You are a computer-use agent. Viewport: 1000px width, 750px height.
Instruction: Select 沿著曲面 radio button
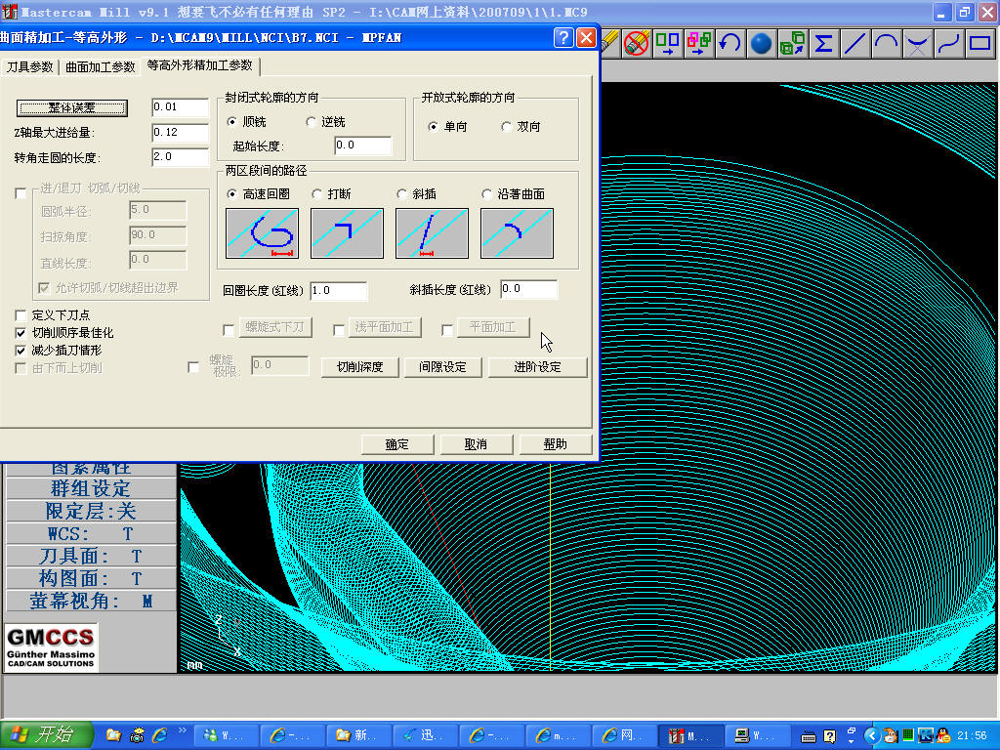(486, 194)
